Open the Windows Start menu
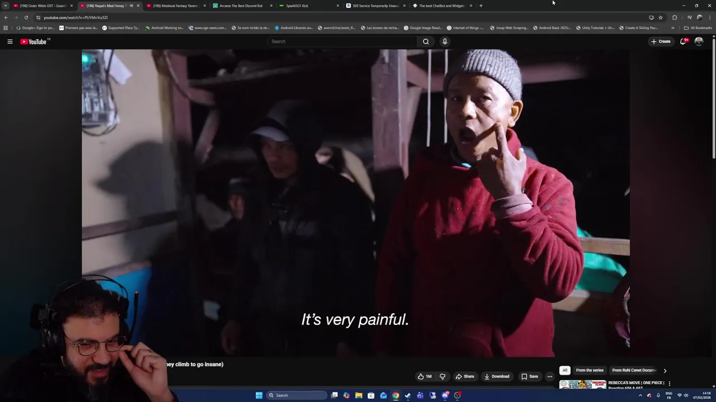716x402 pixels. click(x=259, y=395)
